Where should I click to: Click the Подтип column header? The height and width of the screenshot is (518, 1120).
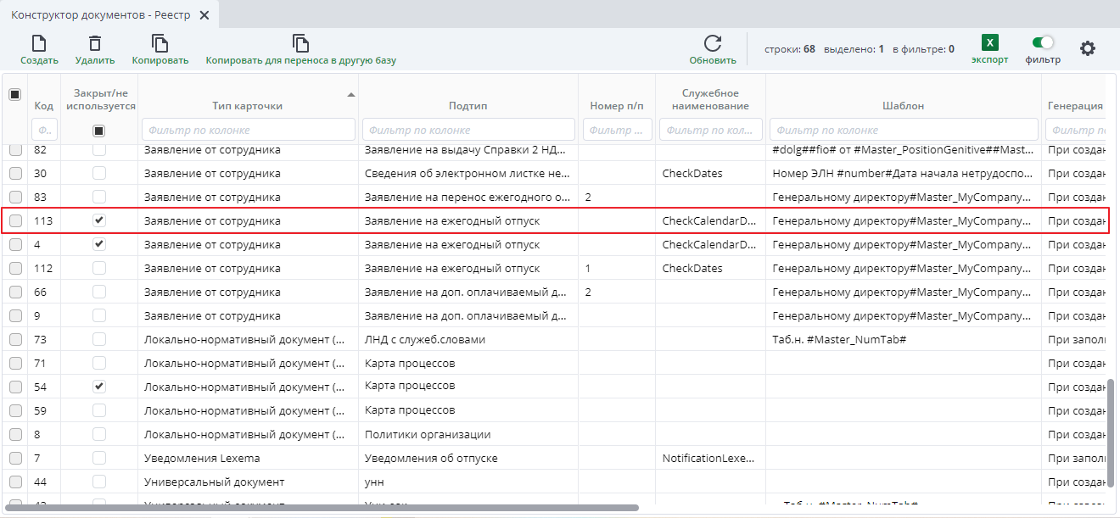(468, 106)
